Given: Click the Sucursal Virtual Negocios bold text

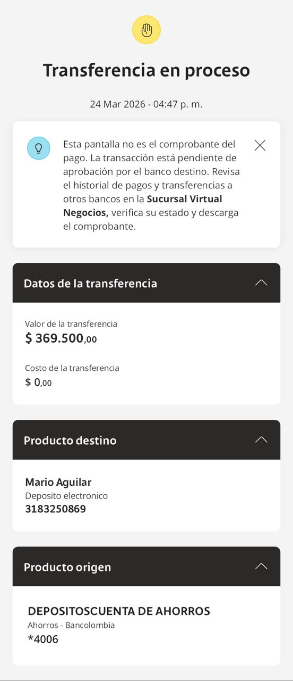Looking at the screenshot, I should click(142, 205).
